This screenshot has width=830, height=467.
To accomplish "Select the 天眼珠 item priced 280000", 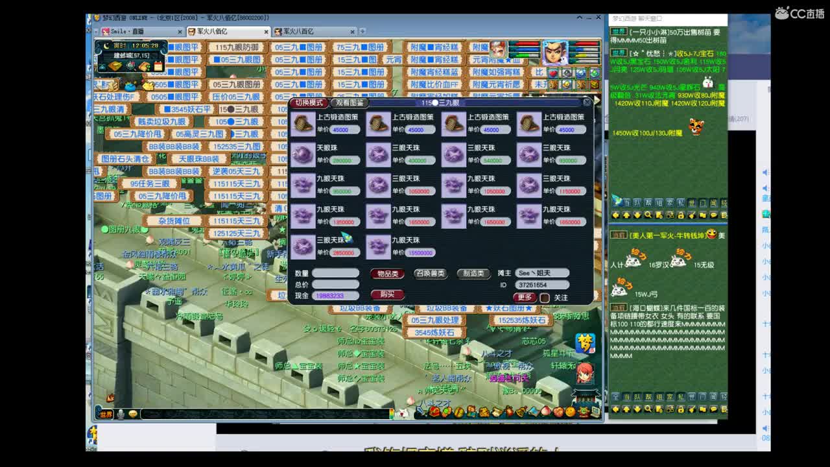I will (x=303, y=154).
